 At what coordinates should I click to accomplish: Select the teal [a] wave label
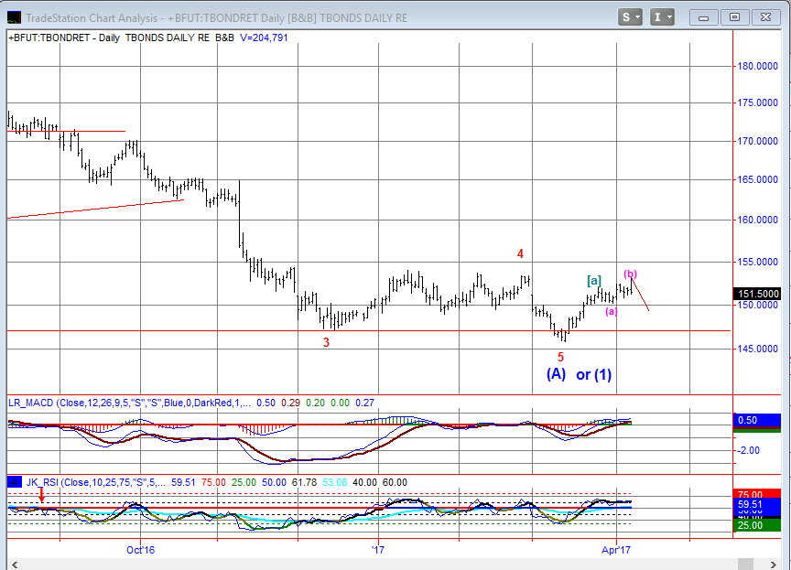tap(594, 280)
